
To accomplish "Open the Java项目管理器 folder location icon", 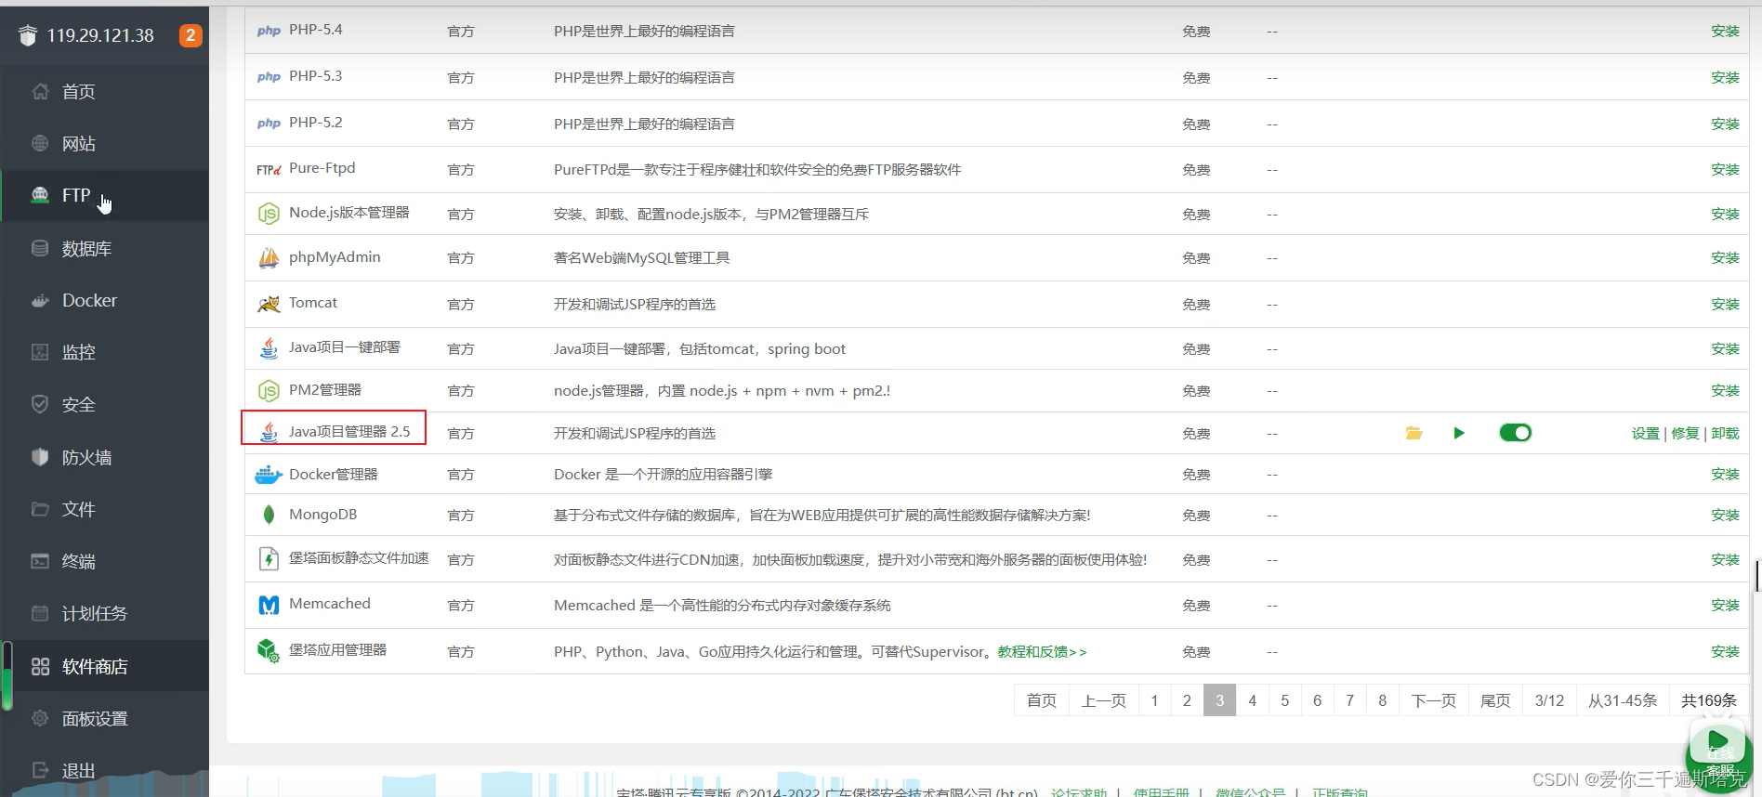I will (x=1414, y=433).
